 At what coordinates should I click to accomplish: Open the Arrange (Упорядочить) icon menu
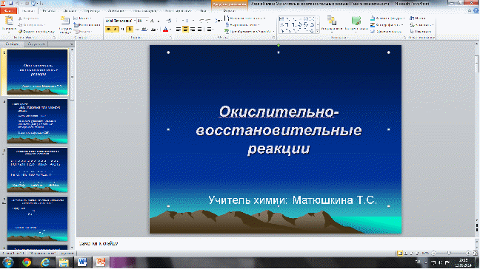coord(332,21)
